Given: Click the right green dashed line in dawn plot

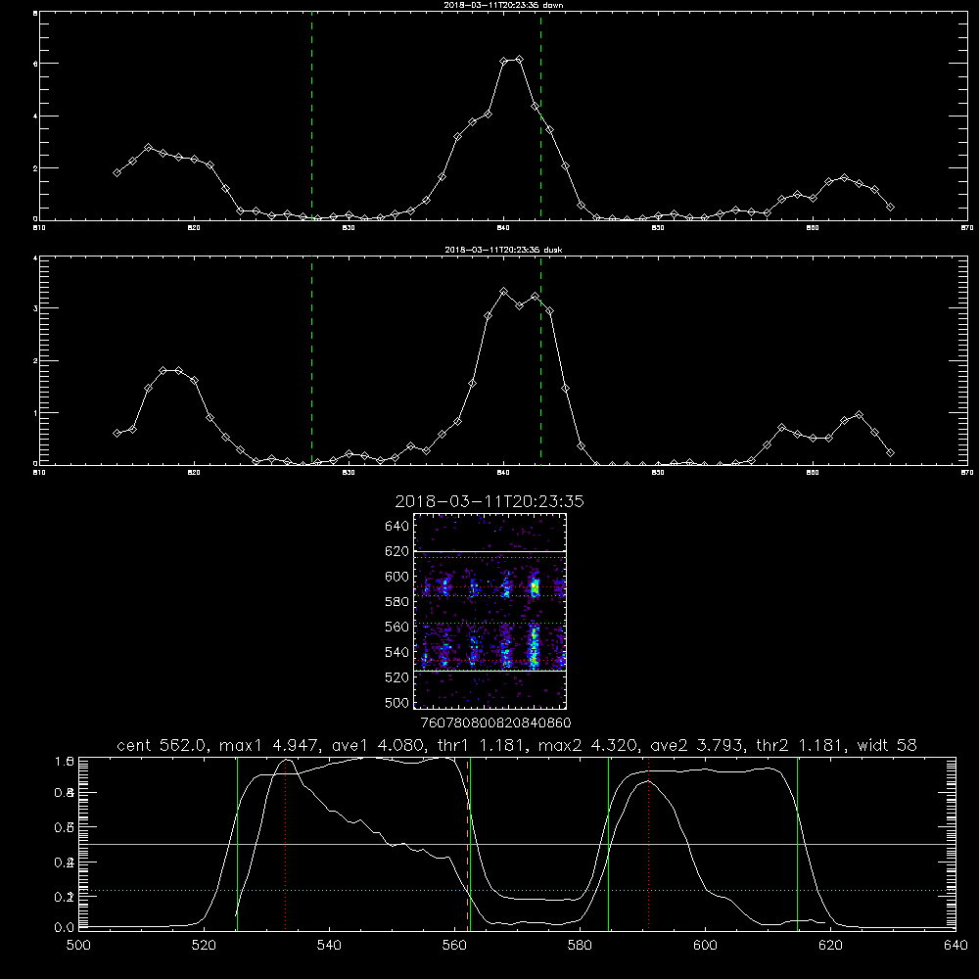Looking at the screenshot, I should [540, 118].
